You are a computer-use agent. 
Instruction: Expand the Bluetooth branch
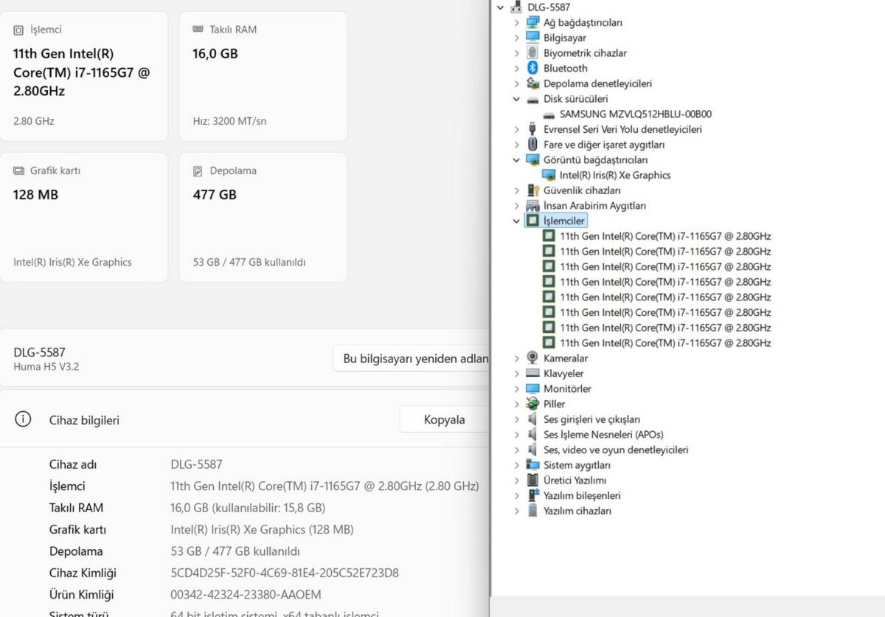click(517, 68)
